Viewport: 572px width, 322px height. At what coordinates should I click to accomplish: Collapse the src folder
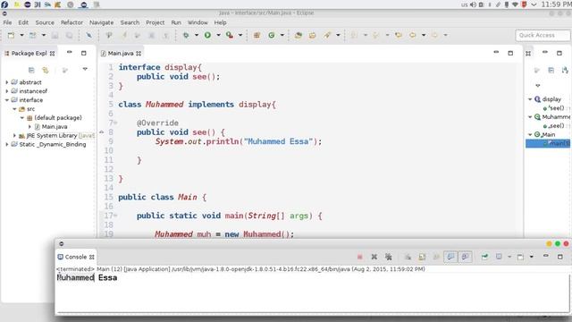coord(14,109)
